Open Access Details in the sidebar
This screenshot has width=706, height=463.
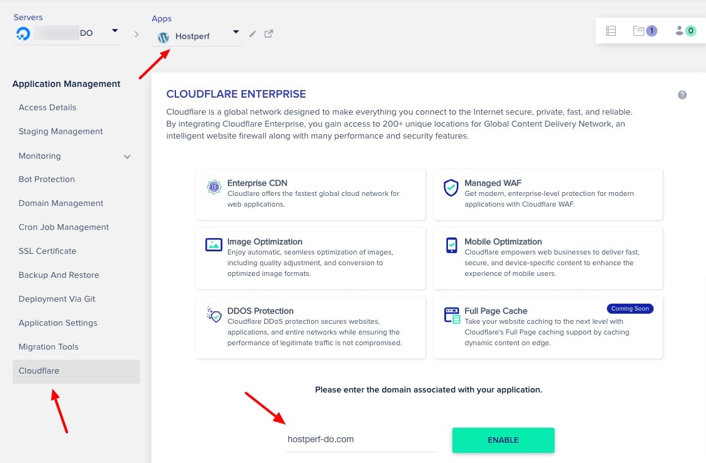coord(47,108)
